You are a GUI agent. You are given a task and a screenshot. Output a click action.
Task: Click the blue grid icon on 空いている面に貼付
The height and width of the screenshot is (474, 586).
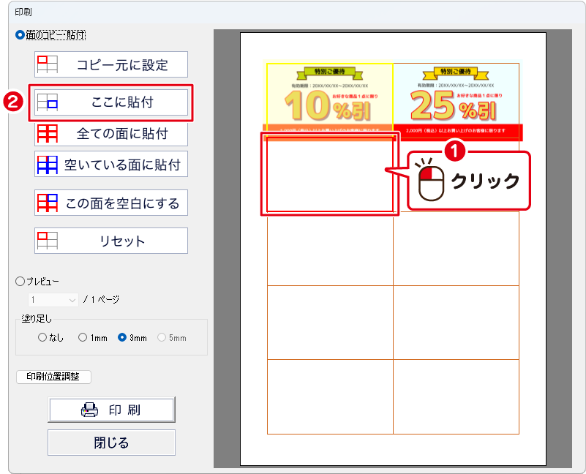[x=48, y=164]
